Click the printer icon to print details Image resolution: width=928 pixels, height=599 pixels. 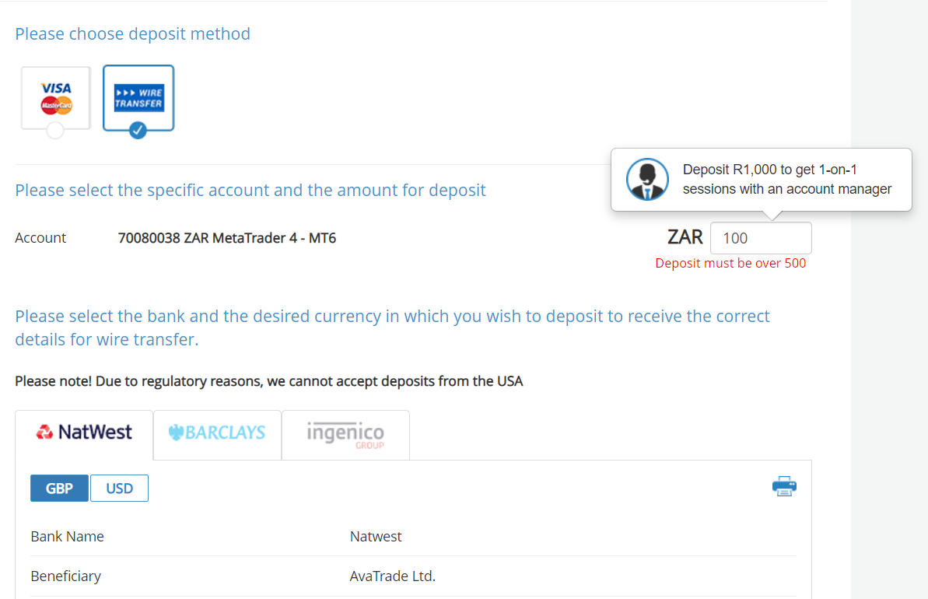click(784, 486)
